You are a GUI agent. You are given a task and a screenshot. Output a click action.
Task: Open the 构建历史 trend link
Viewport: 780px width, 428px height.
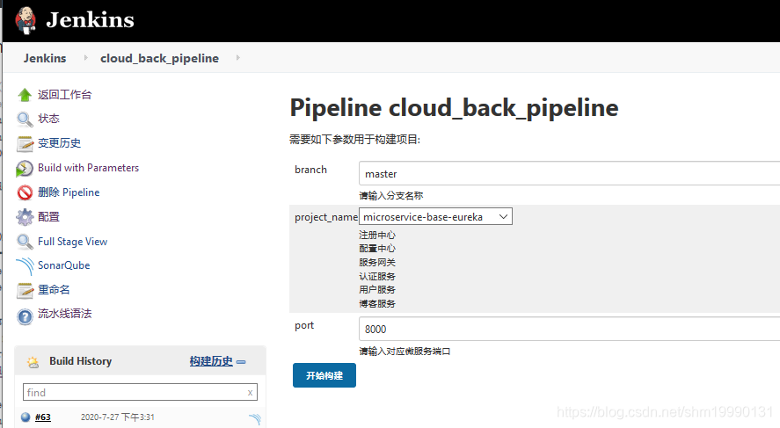pyautogui.click(x=211, y=361)
